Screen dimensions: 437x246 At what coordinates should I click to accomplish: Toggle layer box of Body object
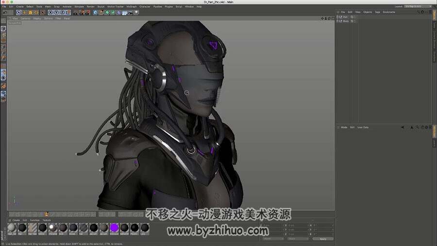click(352, 21)
